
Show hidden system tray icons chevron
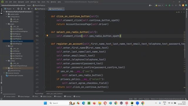pyautogui.click(x=156, y=103)
